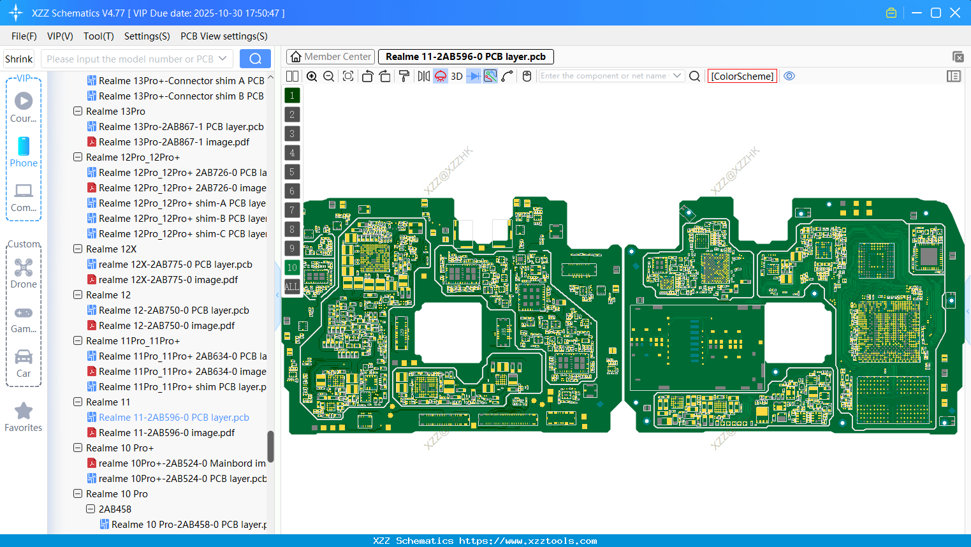Click the zoom in magnifier icon
This screenshot has width=971, height=547.
[x=312, y=77]
